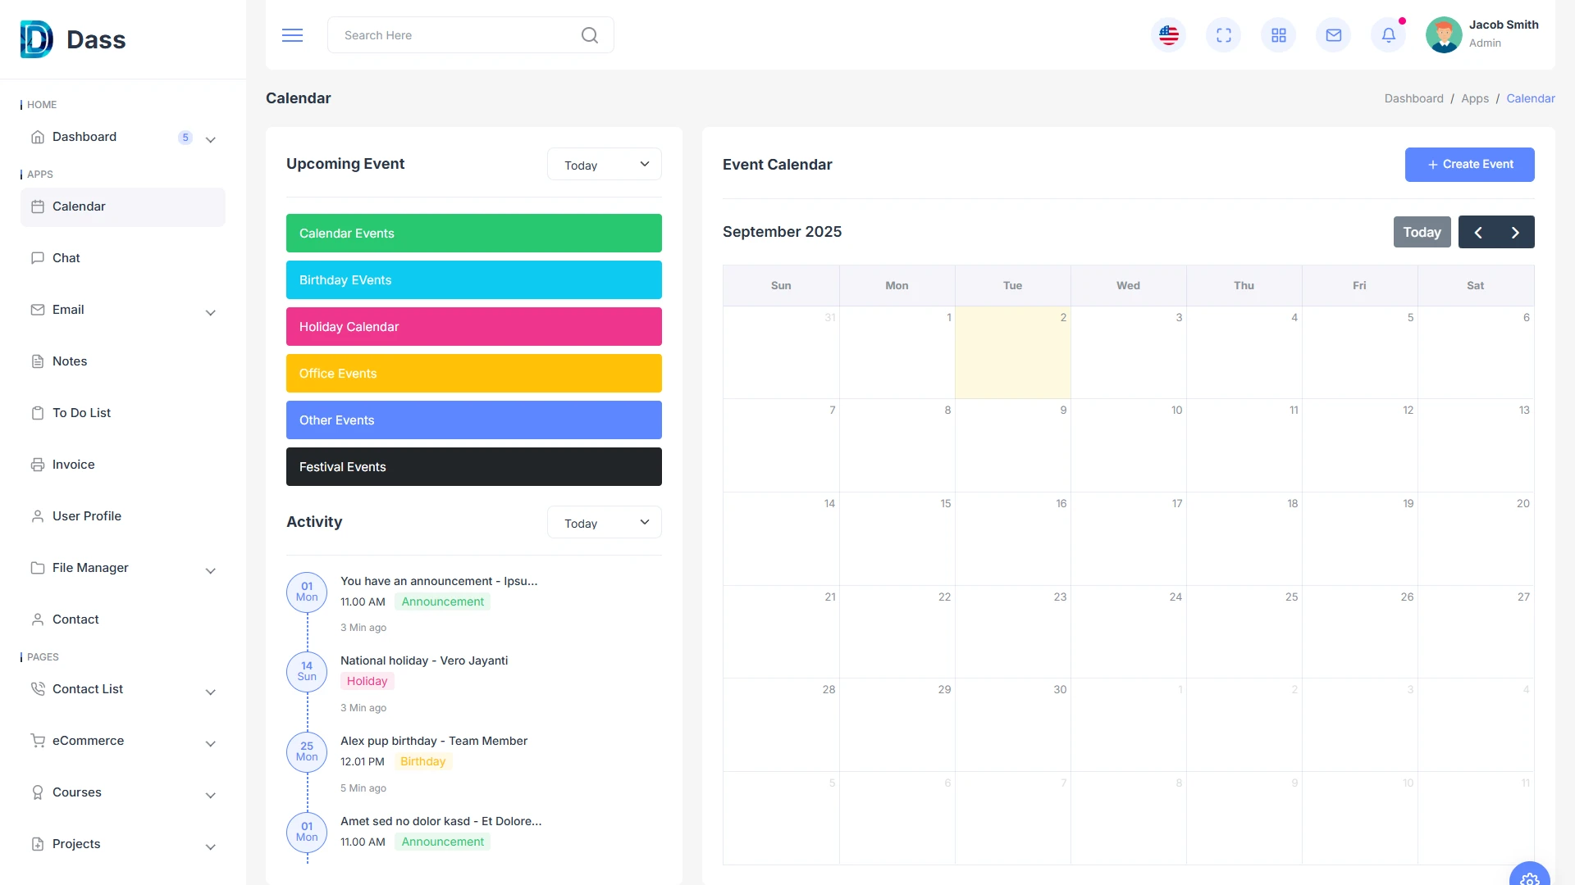The image size is (1575, 885).
Task: Open Activity Today dropdown
Action: [605, 523]
